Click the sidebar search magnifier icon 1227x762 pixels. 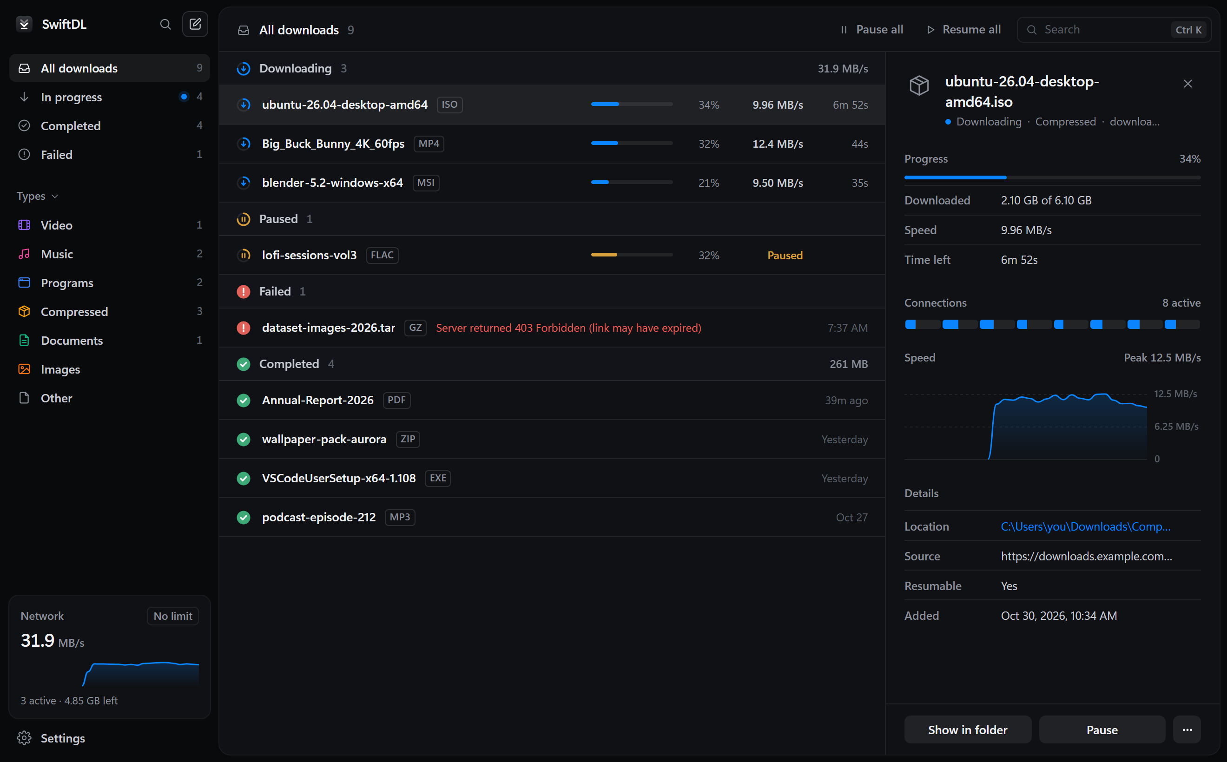coord(165,24)
